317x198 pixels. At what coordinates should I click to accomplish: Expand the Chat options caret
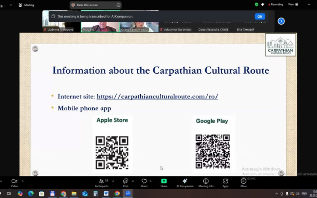[133, 181]
